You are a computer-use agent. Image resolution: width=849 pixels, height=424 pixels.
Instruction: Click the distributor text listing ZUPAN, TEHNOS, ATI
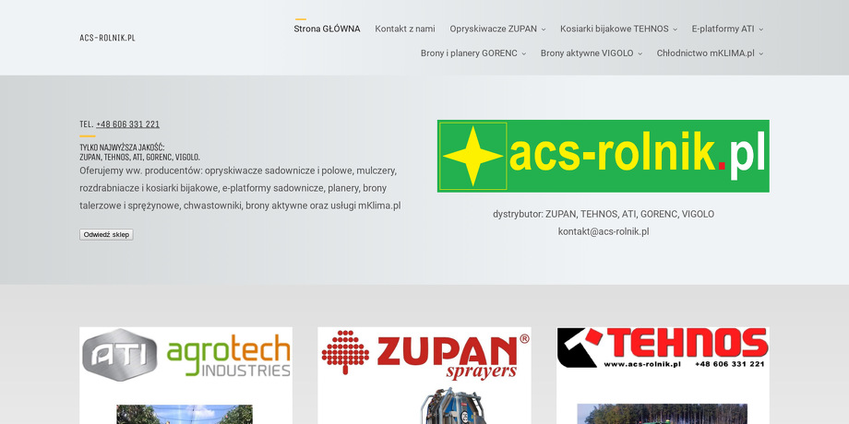click(604, 214)
